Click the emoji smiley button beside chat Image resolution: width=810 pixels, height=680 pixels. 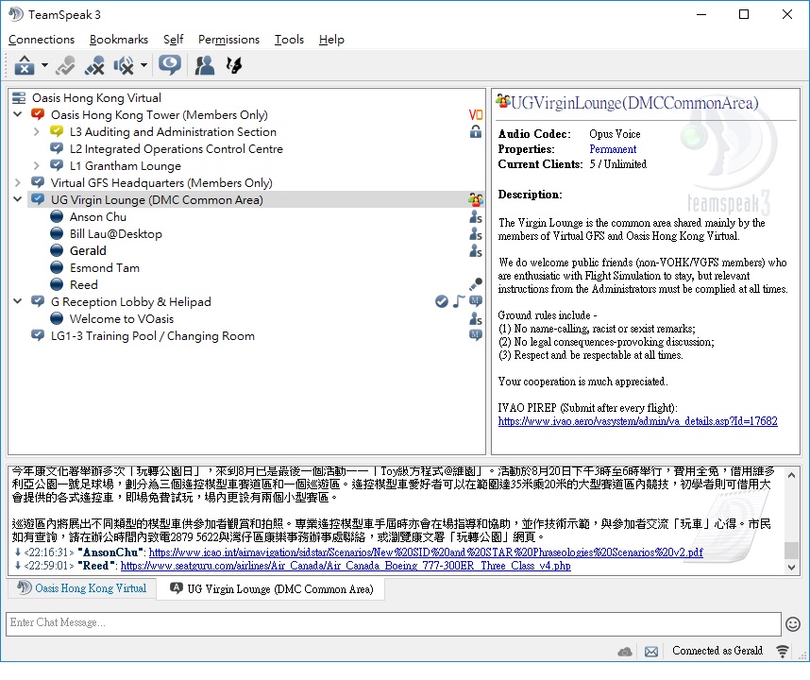793,623
